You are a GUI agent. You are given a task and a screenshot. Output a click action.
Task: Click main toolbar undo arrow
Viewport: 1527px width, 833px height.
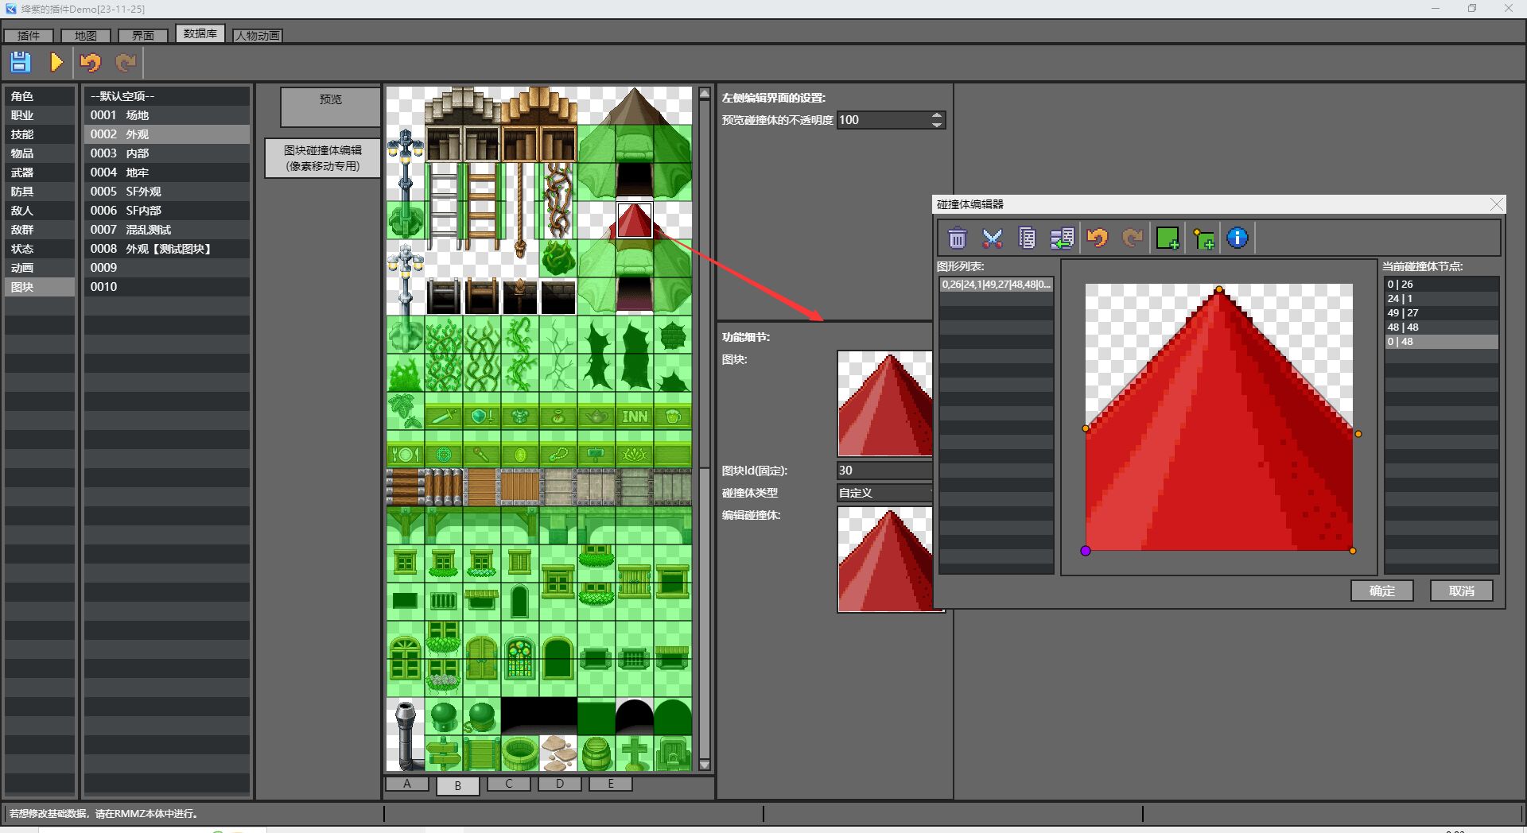pyautogui.click(x=91, y=62)
